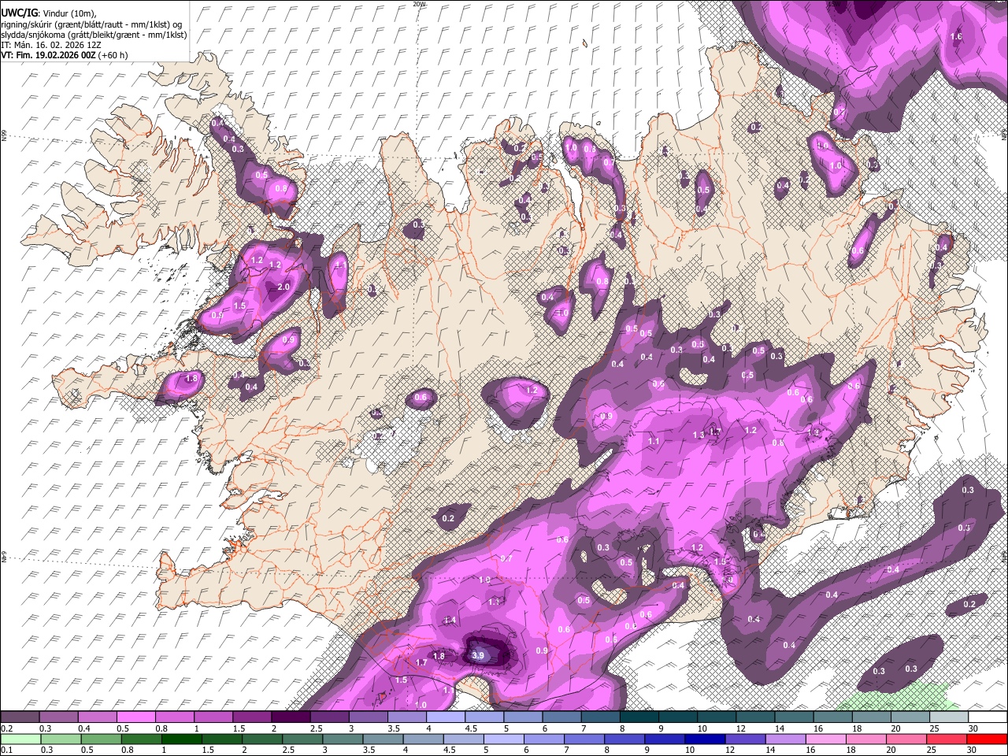Select the pure red swatch ending the lower legend
Image resolution: width=1008 pixels, height=756 pixels.
988,739
